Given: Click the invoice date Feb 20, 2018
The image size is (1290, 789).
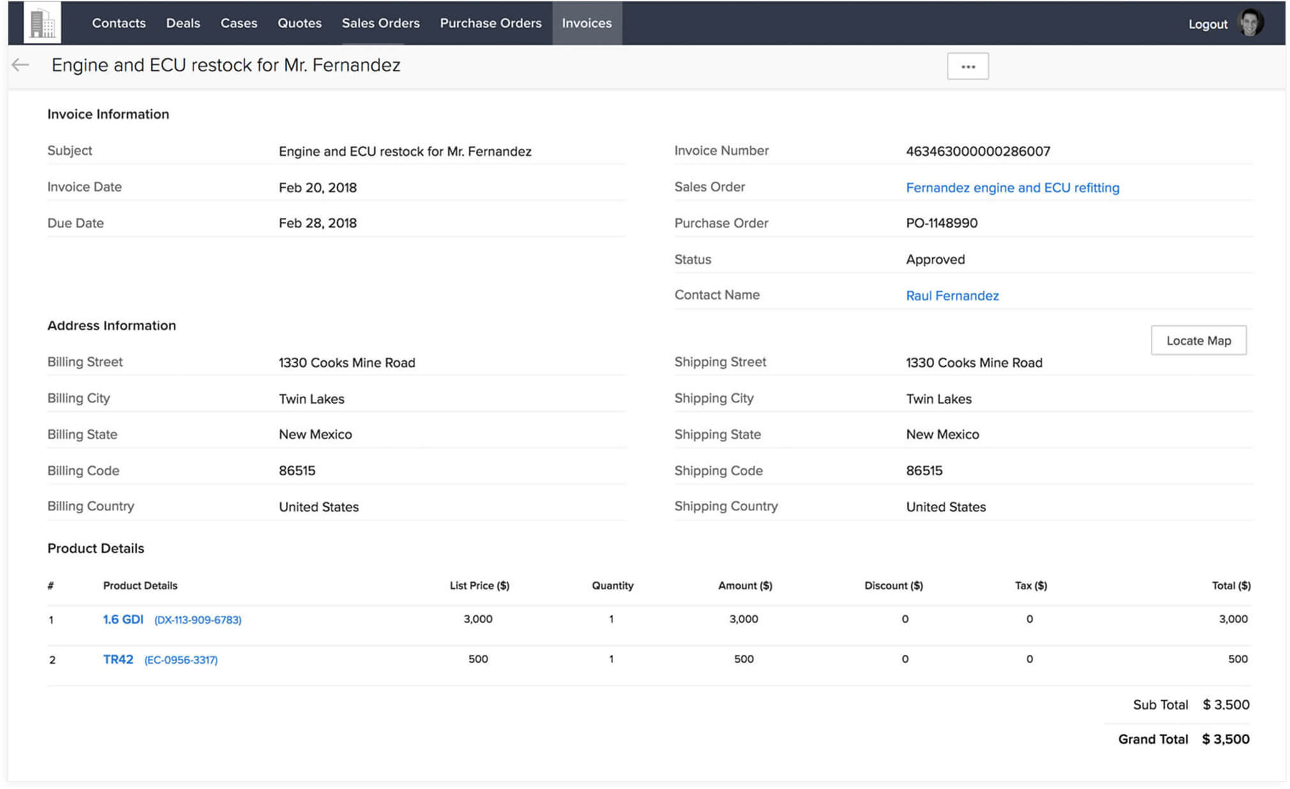Looking at the screenshot, I should click(x=317, y=188).
